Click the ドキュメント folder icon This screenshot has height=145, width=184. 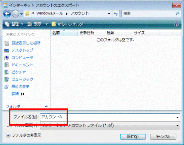tap(7, 65)
